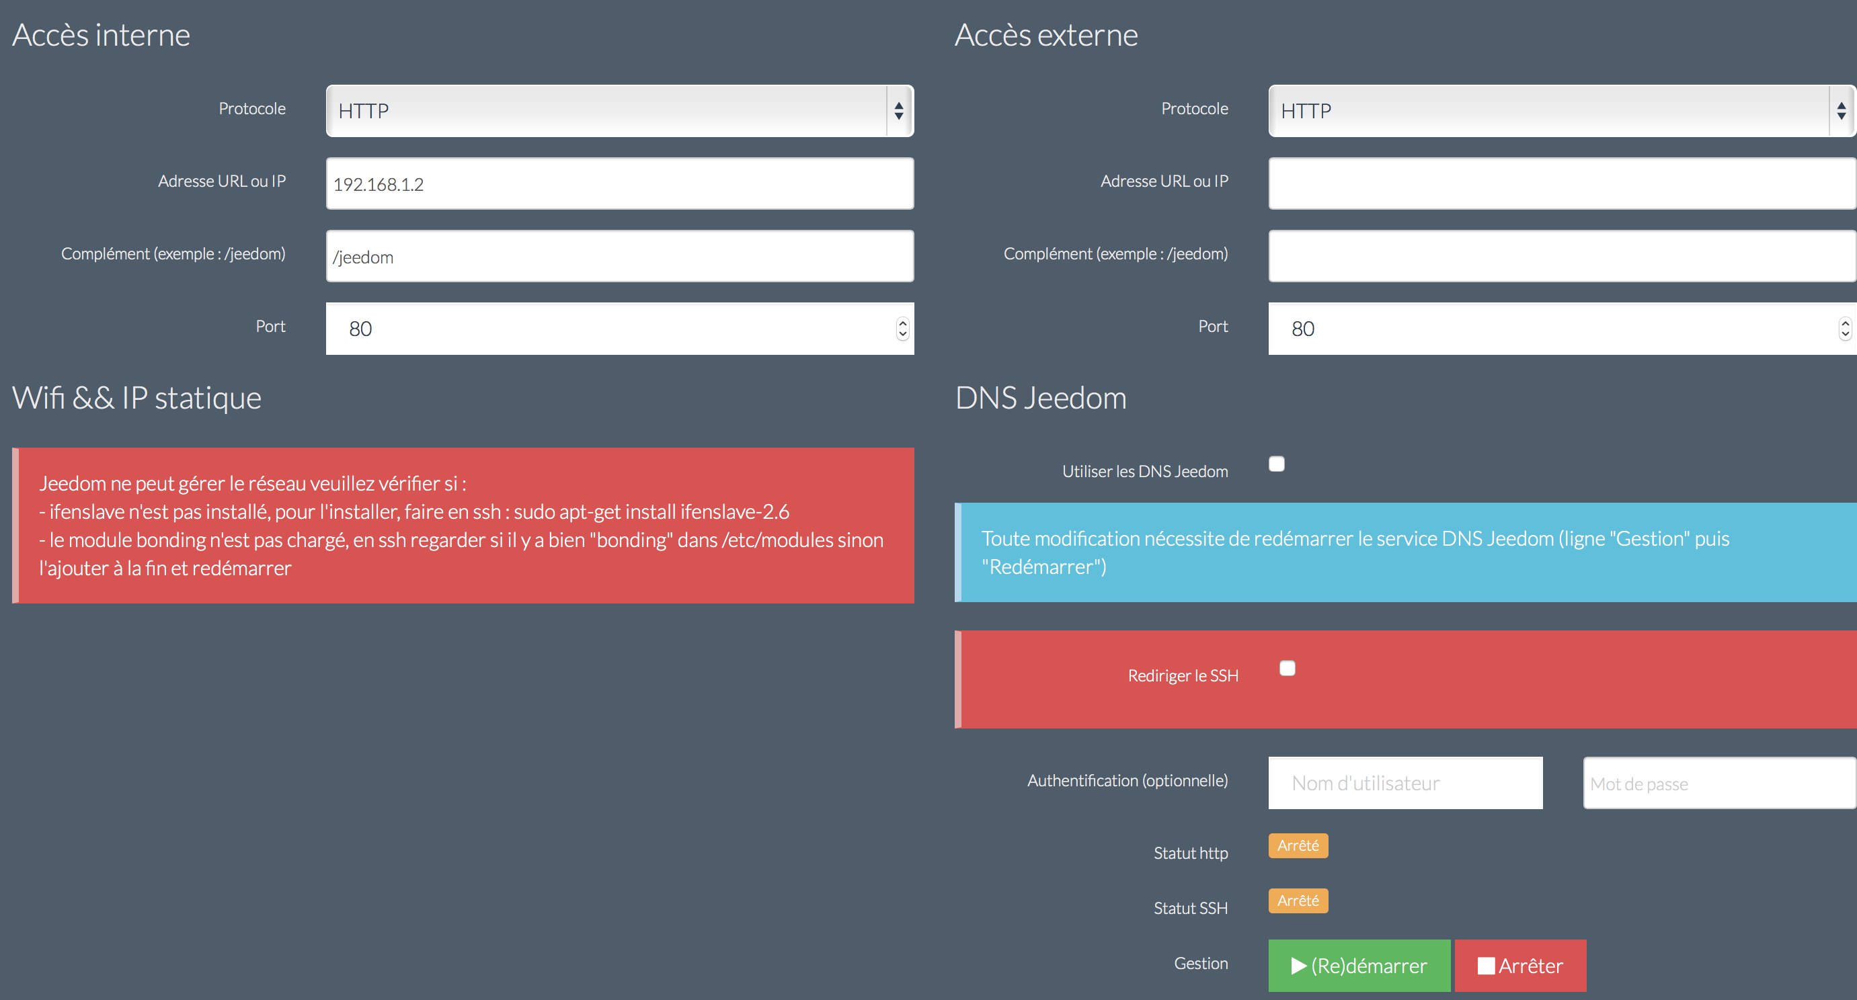Screen dimensions: 1857x1000
Task: Click the DNS Jeedom heading
Action: (x=1040, y=398)
